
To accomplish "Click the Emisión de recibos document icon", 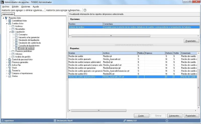I will tap(16, 48).
